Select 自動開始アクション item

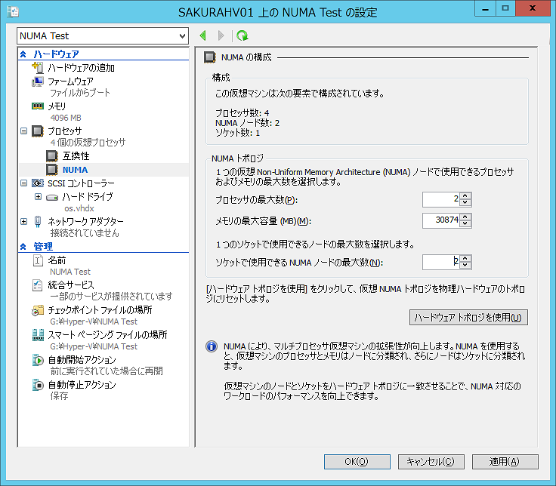82,360
